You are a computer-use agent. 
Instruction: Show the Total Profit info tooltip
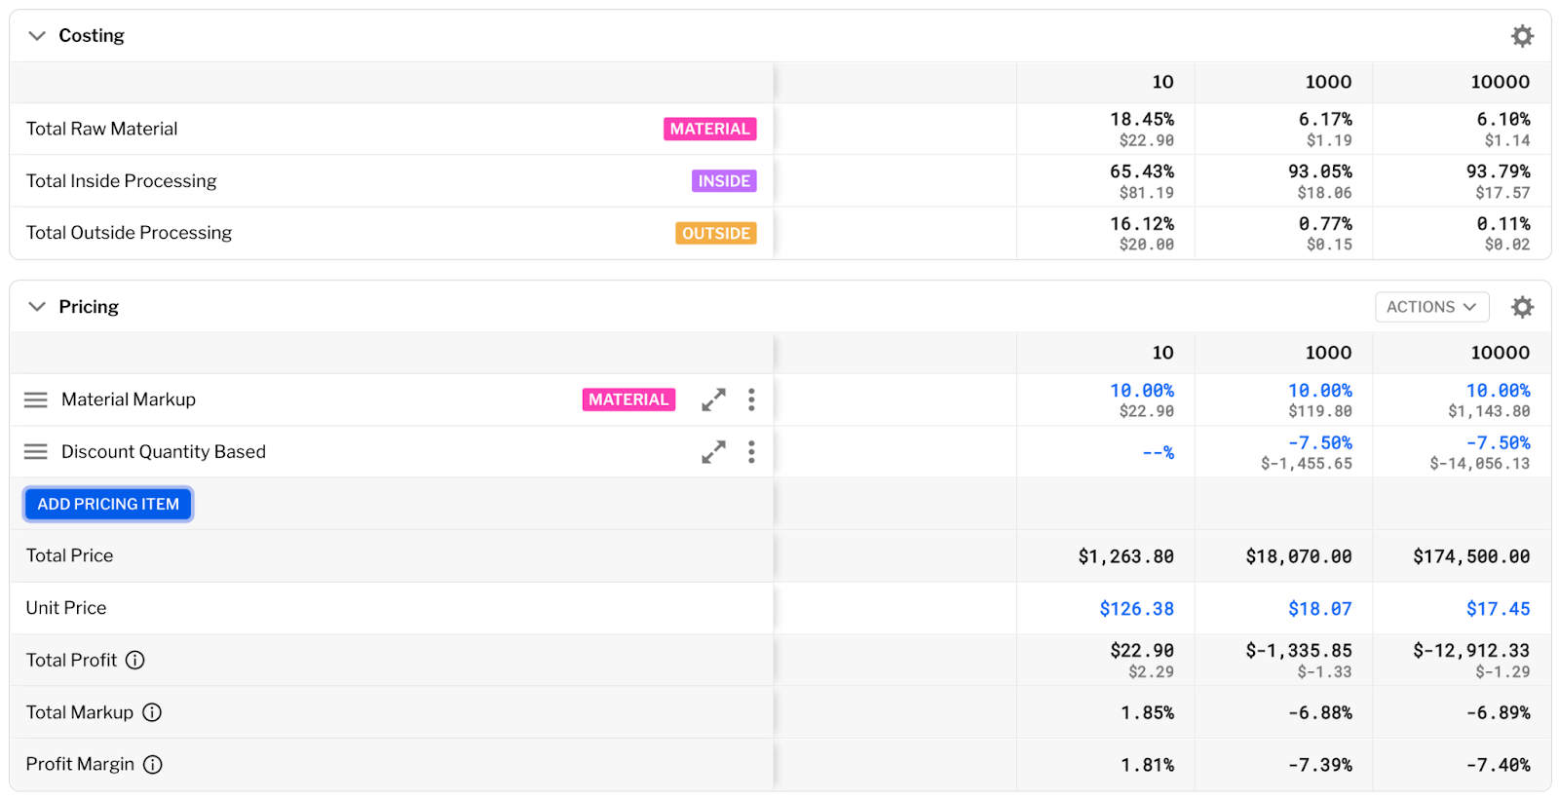coord(135,661)
